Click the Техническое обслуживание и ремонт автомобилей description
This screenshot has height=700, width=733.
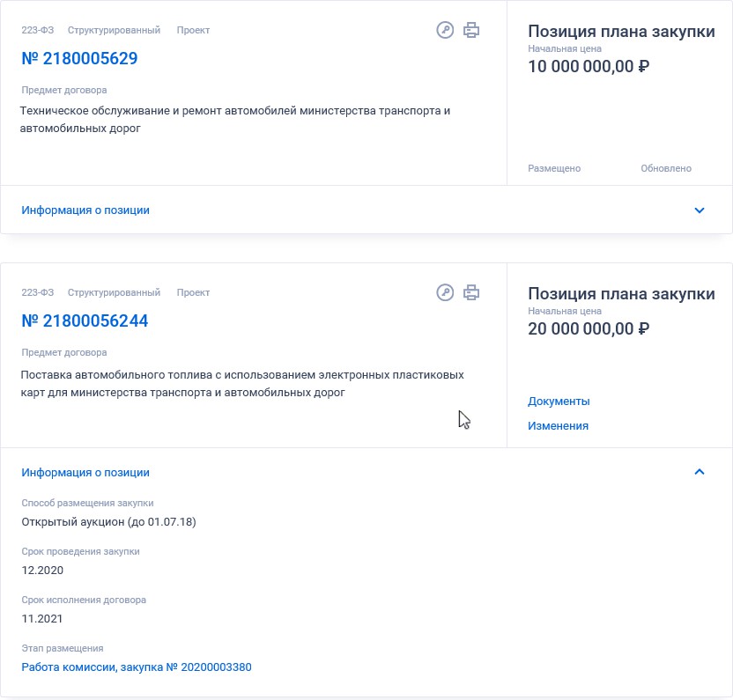[x=235, y=119]
